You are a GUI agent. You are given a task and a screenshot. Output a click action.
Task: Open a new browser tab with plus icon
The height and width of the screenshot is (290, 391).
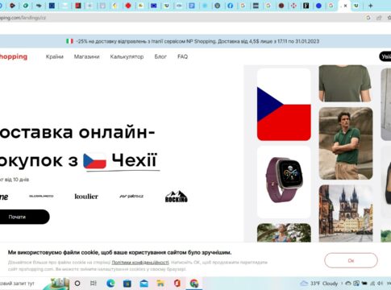click(x=370, y=6)
